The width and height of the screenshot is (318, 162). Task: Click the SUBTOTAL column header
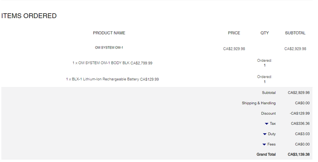pyautogui.click(x=295, y=33)
